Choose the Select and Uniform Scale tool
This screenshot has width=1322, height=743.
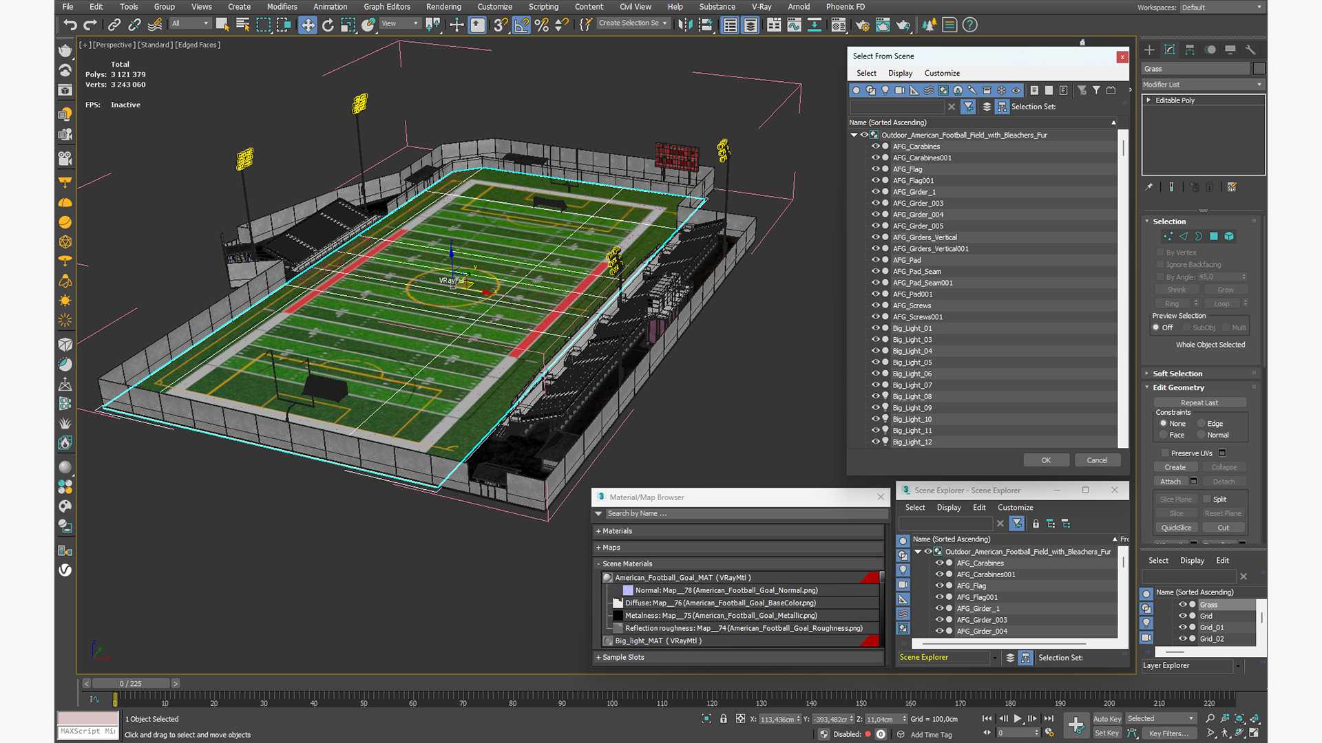[x=348, y=25]
